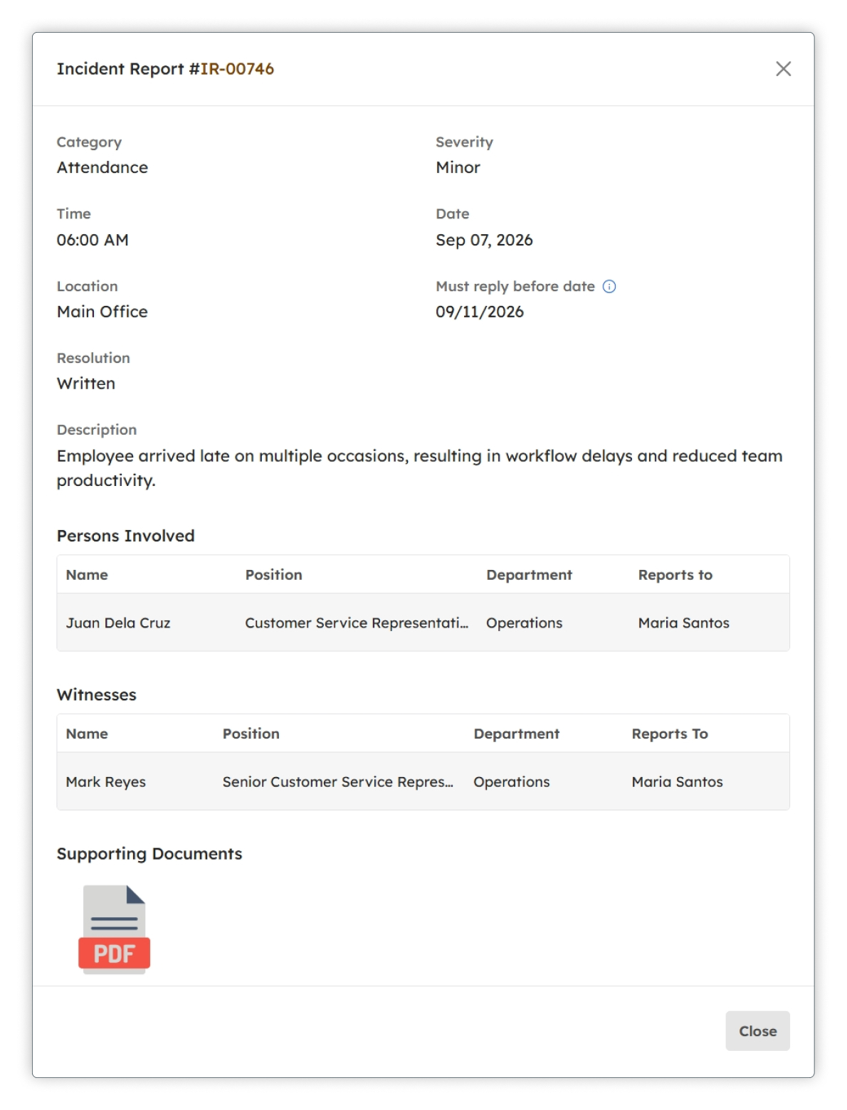Click the Position header in Witnesses table
The width and height of the screenshot is (847, 1110).
tap(251, 733)
